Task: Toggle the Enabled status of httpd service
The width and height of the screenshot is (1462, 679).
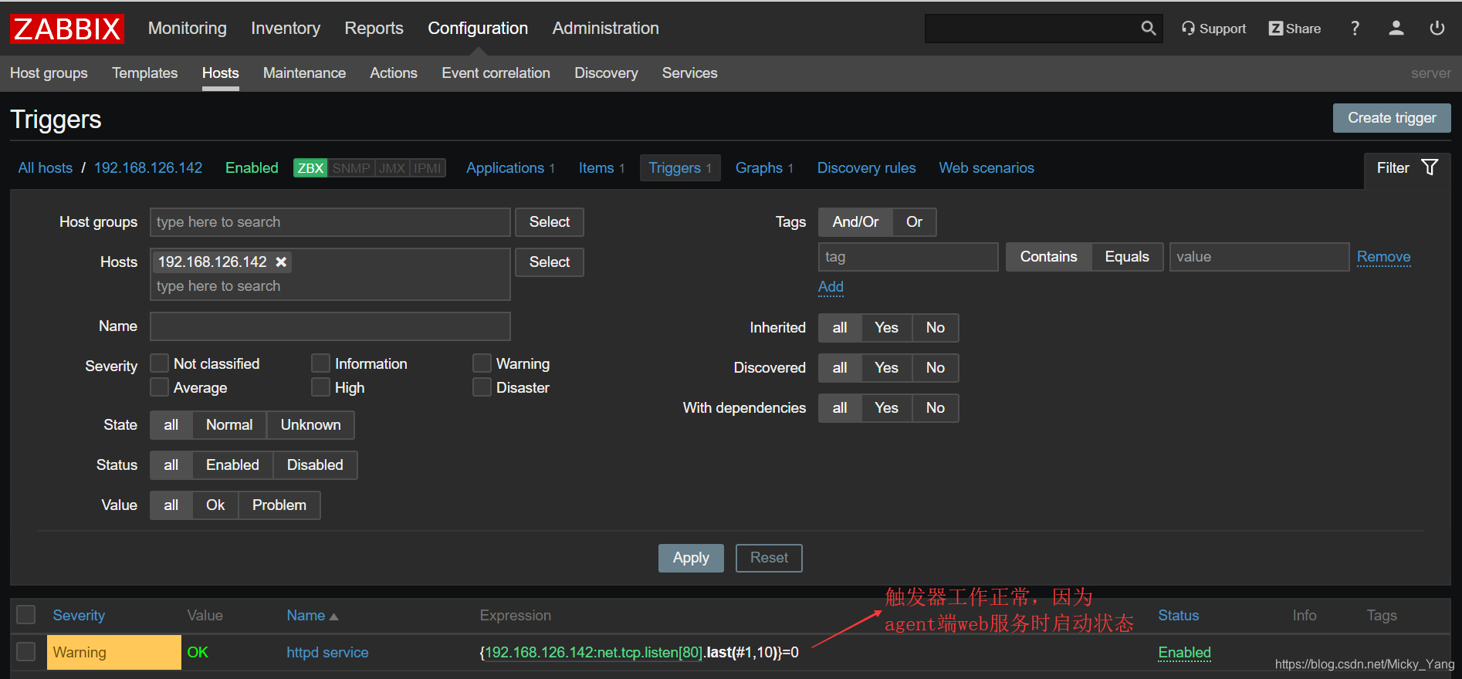Action: pyautogui.click(x=1184, y=653)
